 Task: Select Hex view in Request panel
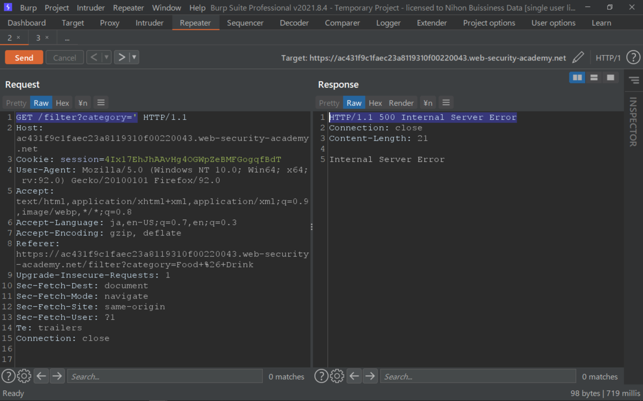pyautogui.click(x=63, y=103)
